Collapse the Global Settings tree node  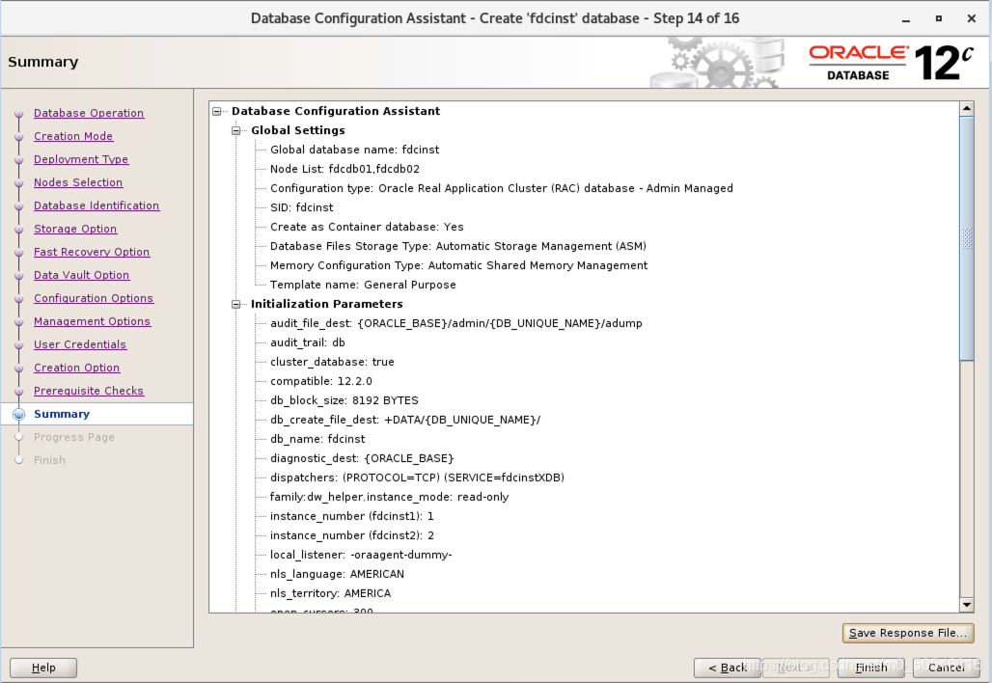[236, 131]
